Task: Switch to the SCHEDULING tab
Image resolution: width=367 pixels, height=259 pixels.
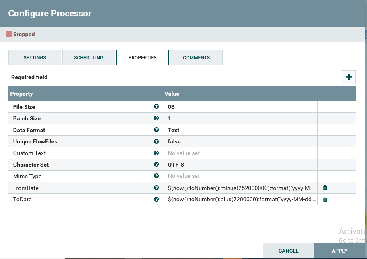Action: click(89, 57)
